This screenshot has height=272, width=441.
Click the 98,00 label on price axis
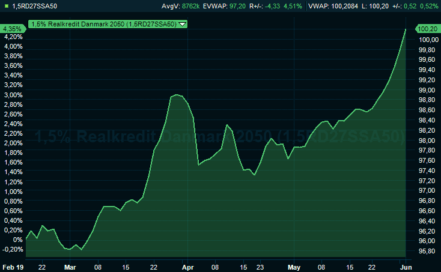click(x=427, y=141)
